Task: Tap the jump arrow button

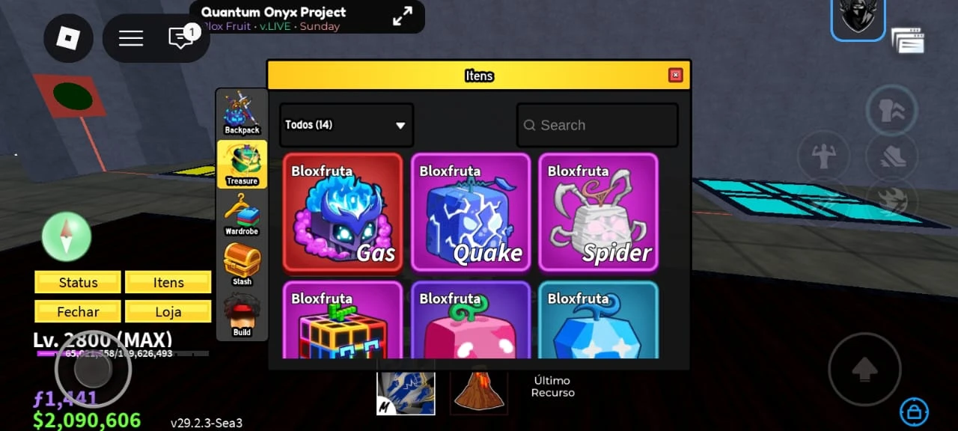Action: [x=864, y=369]
